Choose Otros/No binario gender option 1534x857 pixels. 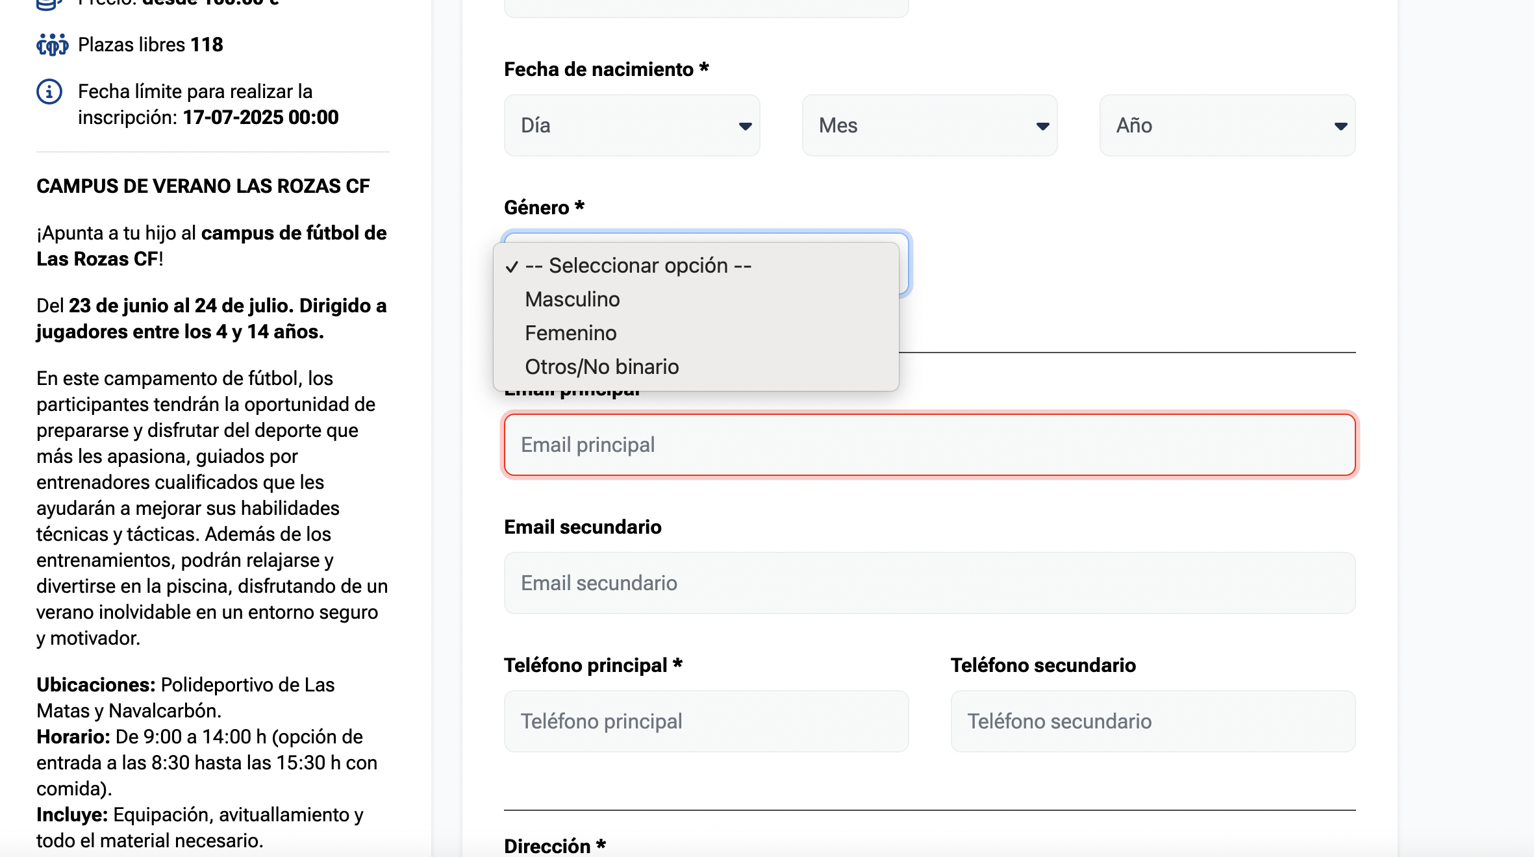601,367
